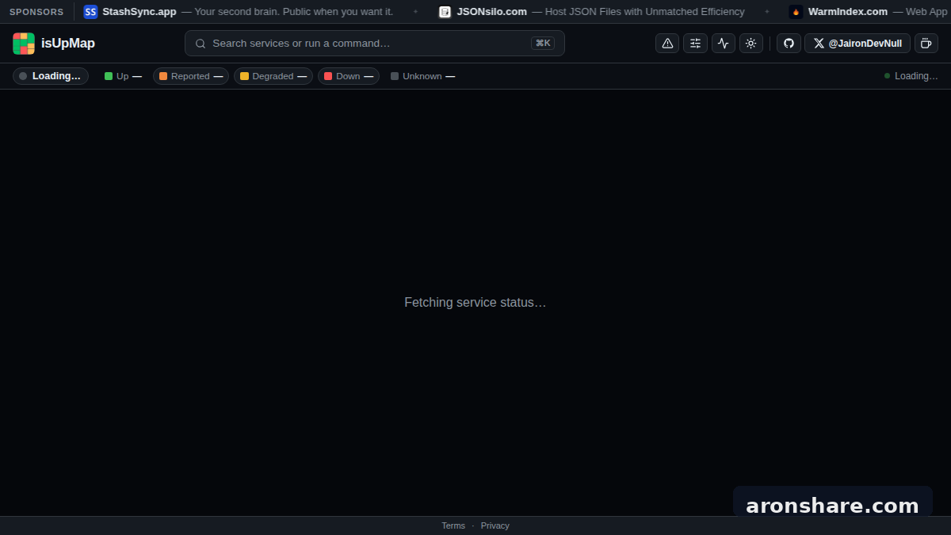
Task: Open the @JaironDevNull X profile button
Action: pos(857,44)
